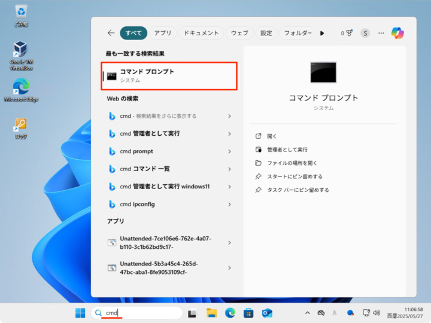This screenshot has height=323, width=431.
Task: Open Task View on the taskbar
Action: pyautogui.click(x=193, y=313)
